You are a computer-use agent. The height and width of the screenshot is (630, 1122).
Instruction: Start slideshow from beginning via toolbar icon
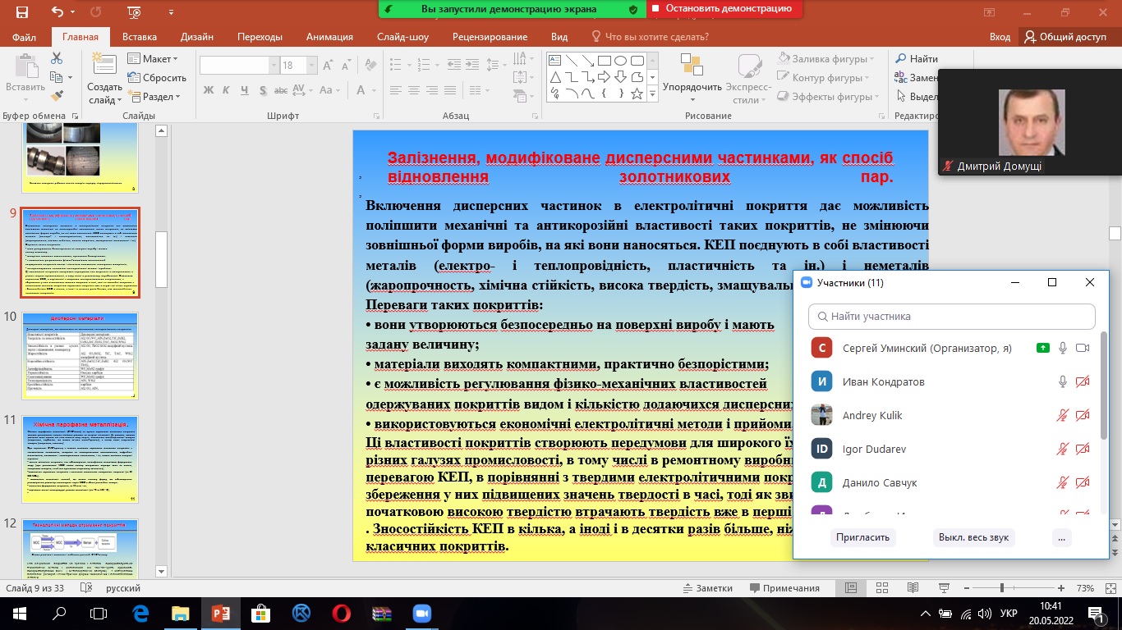(133, 12)
